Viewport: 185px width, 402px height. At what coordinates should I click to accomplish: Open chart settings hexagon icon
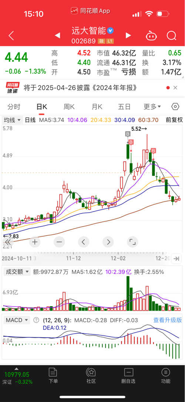click(x=175, y=107)
